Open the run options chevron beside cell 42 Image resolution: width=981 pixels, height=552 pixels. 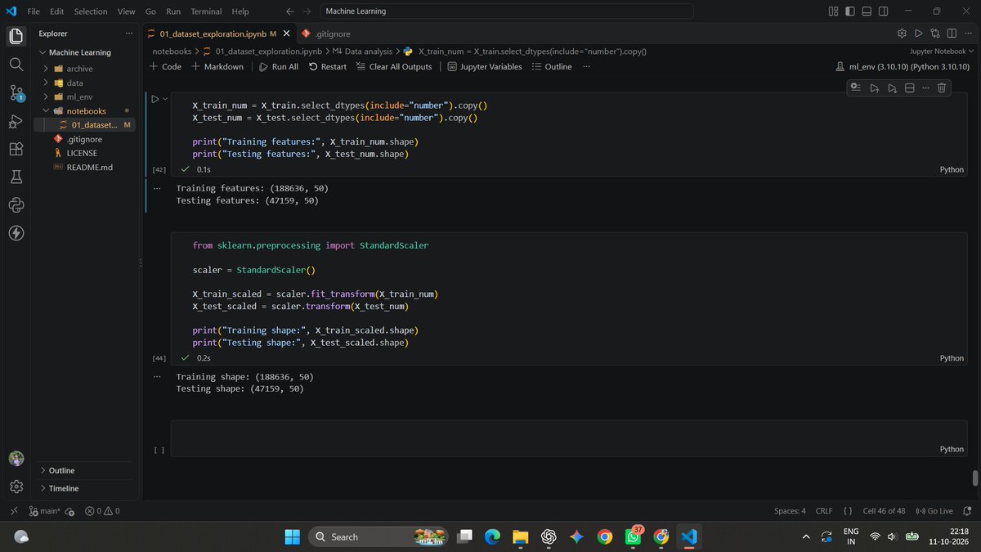tap(165, 99)
